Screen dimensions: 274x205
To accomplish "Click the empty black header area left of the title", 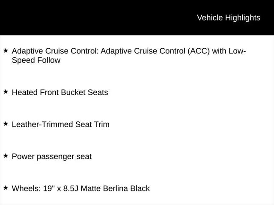I will (98, 18).
